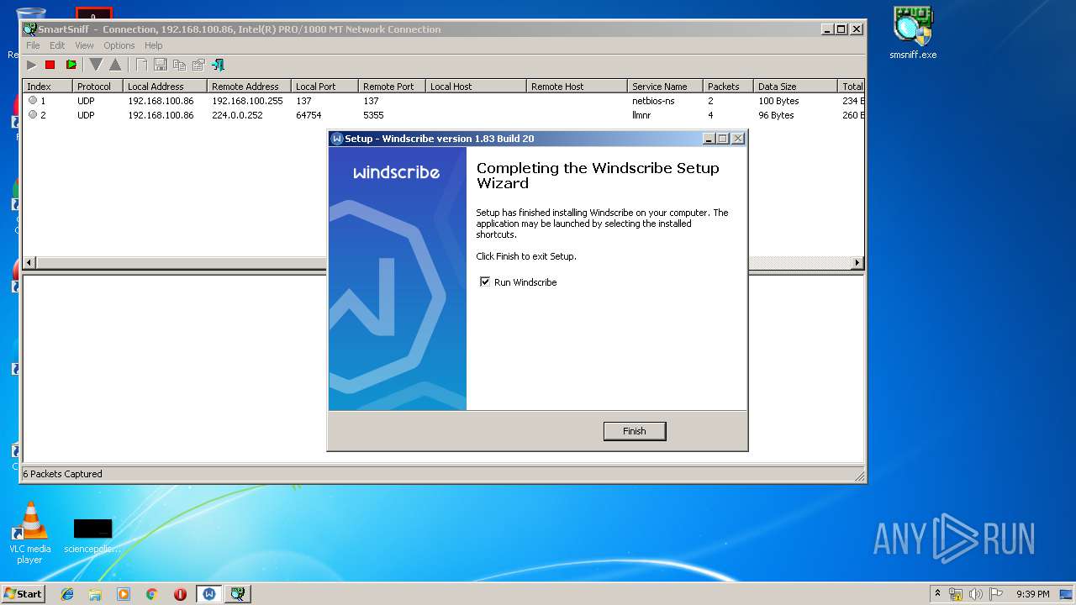Click the '6 Packets Captured' status text

click(62, 474)
